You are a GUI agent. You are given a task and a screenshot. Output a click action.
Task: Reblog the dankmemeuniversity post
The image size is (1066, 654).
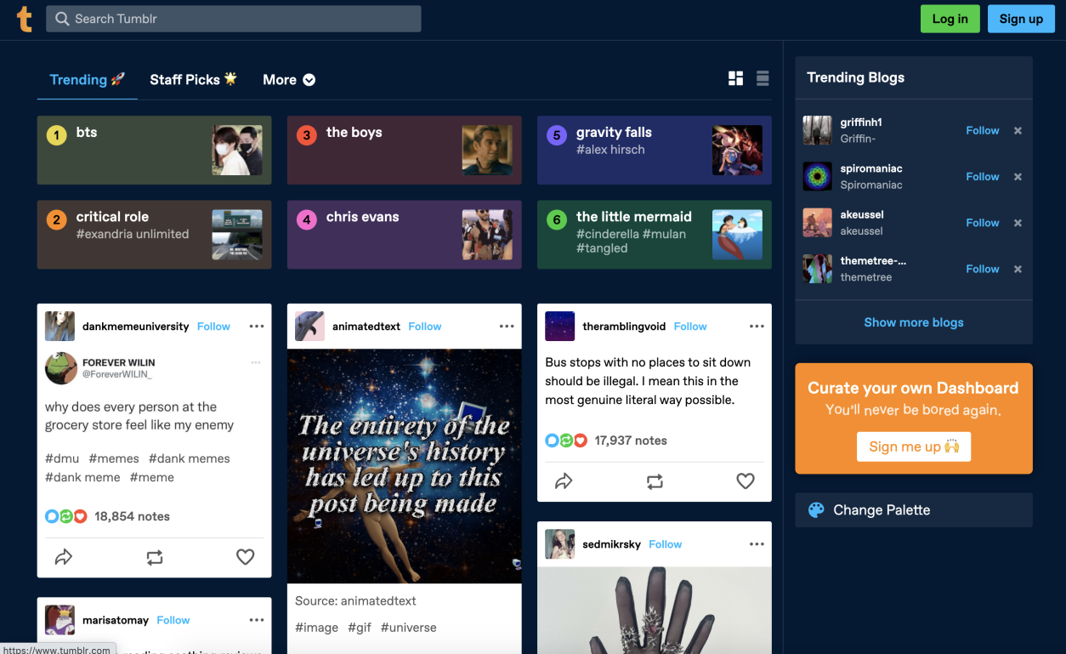[x=154, y=557]
